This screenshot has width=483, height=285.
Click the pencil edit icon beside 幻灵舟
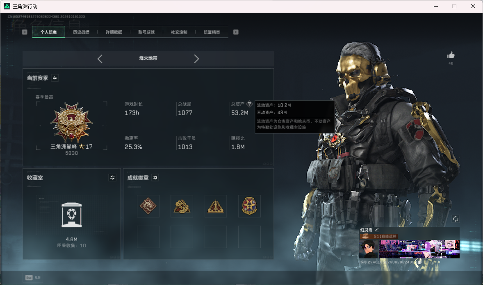pos(377,230)
